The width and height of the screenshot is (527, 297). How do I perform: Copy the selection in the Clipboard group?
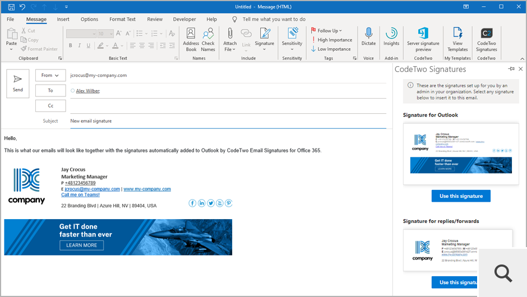29,40
